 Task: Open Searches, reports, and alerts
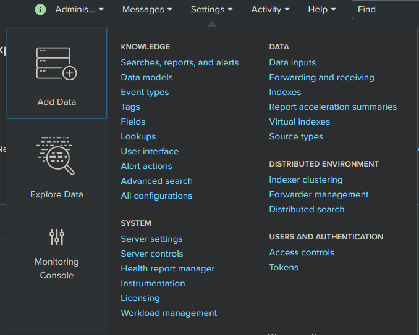(x=180, y=62)
